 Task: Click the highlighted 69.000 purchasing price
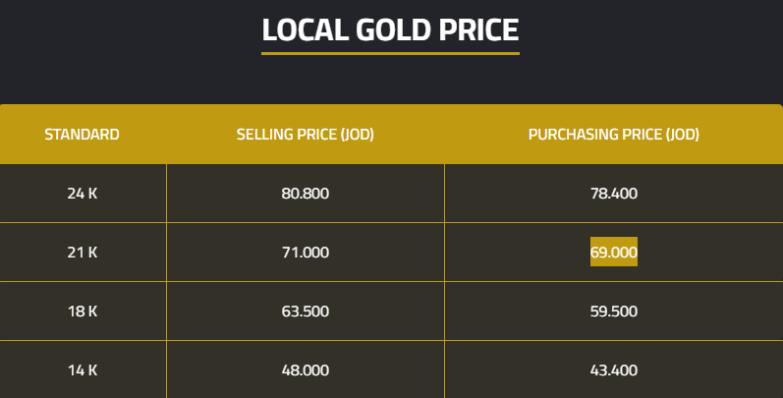pyautogui.click(x=613, y=253)
